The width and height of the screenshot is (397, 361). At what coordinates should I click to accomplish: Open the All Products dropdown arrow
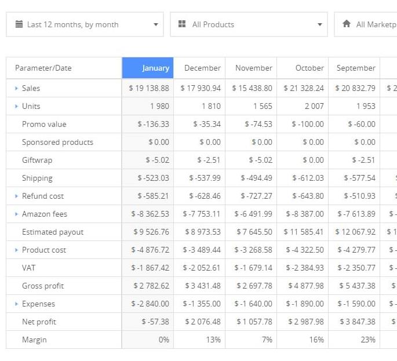point(319,25)
